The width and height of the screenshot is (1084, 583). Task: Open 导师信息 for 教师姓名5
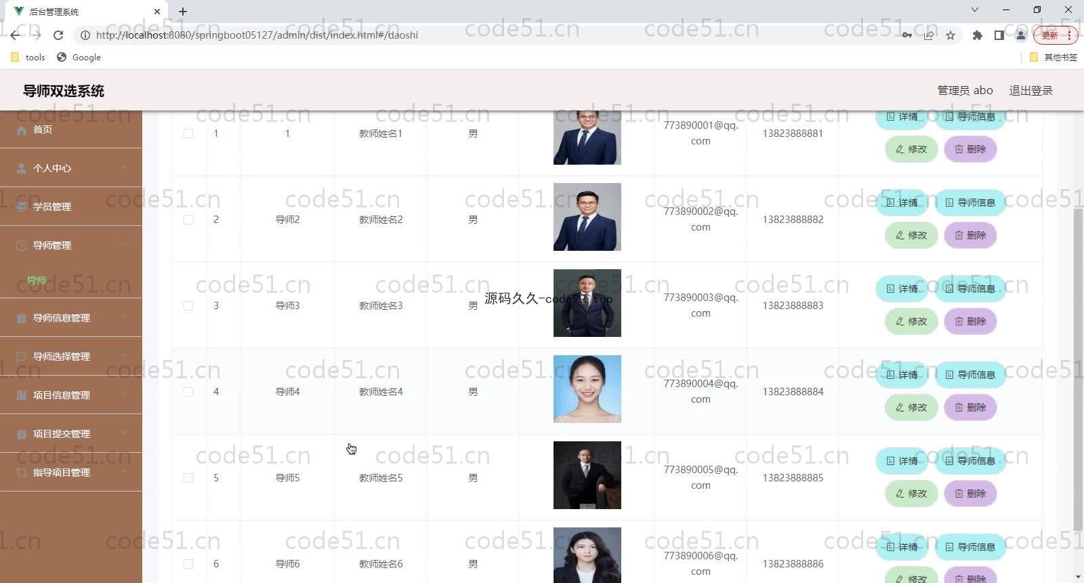[x=970, y=461]
